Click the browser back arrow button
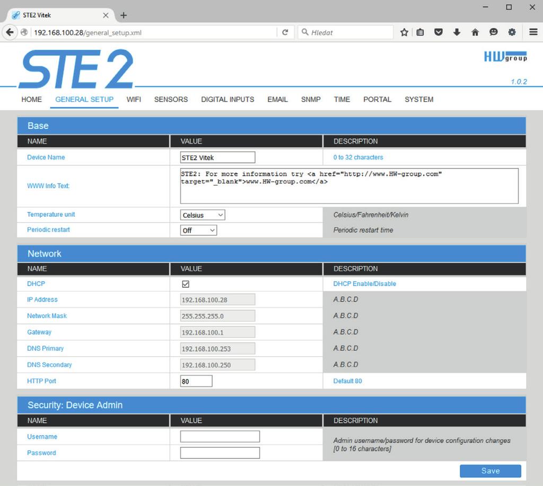 (10, 32)
